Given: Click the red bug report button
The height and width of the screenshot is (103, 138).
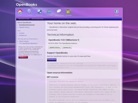Looking at the screenshot, I should point(23,57).
